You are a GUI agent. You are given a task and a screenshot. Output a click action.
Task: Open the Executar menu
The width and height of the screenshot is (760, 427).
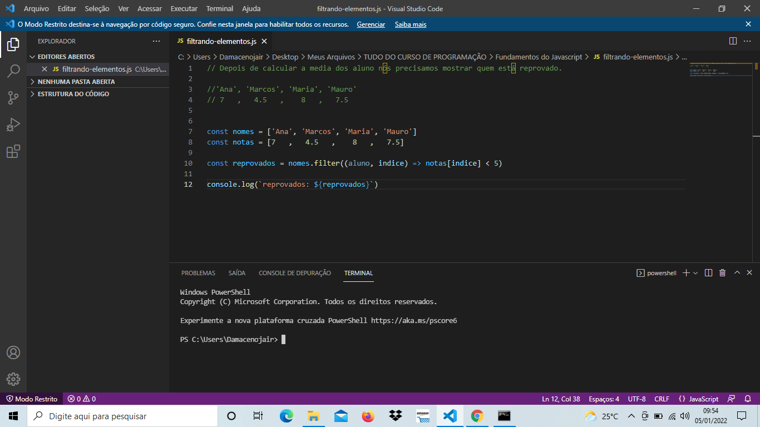[x=184, y=8]
